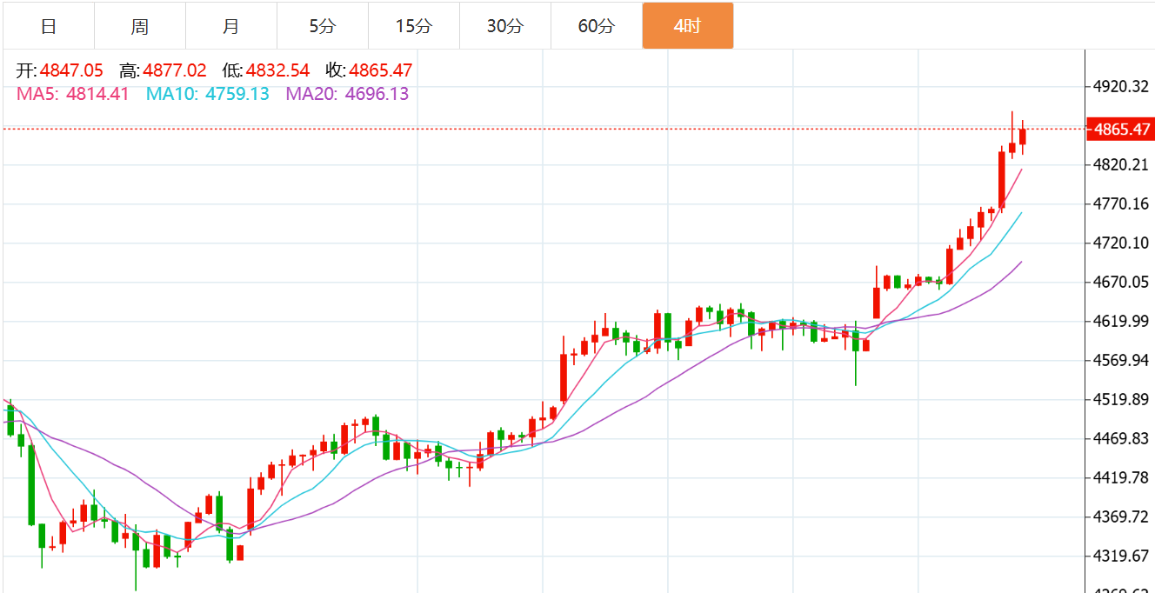This screenshot has height=593, width=1155.
Task: Click the MA10 indicator label
Action: pos(208,94)
